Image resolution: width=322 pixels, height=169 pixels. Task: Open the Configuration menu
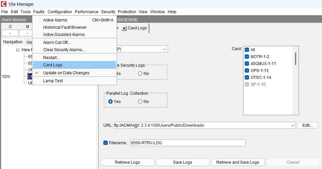click(x=60, y=12)
